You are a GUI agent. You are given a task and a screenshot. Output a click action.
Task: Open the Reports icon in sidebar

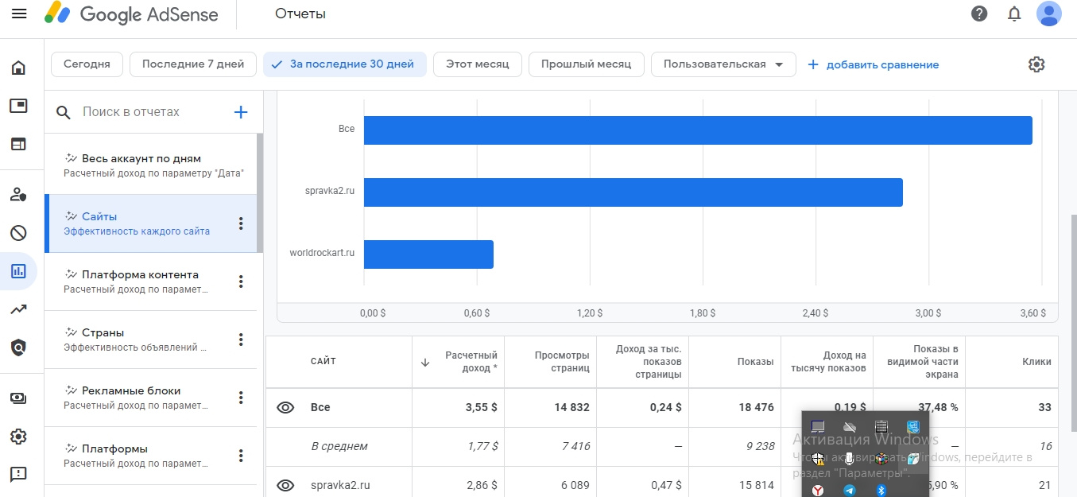point(18,271)
